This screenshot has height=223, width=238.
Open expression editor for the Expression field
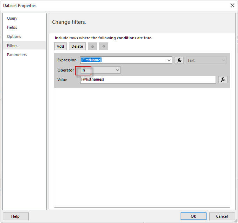click(179, 60)
